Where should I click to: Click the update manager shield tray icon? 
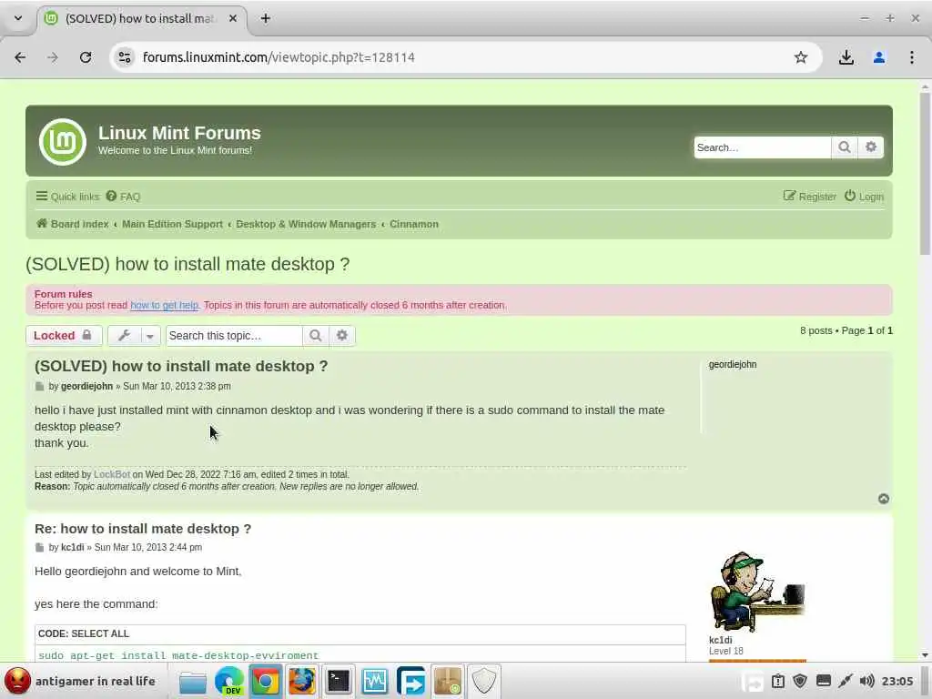[800, 681]
